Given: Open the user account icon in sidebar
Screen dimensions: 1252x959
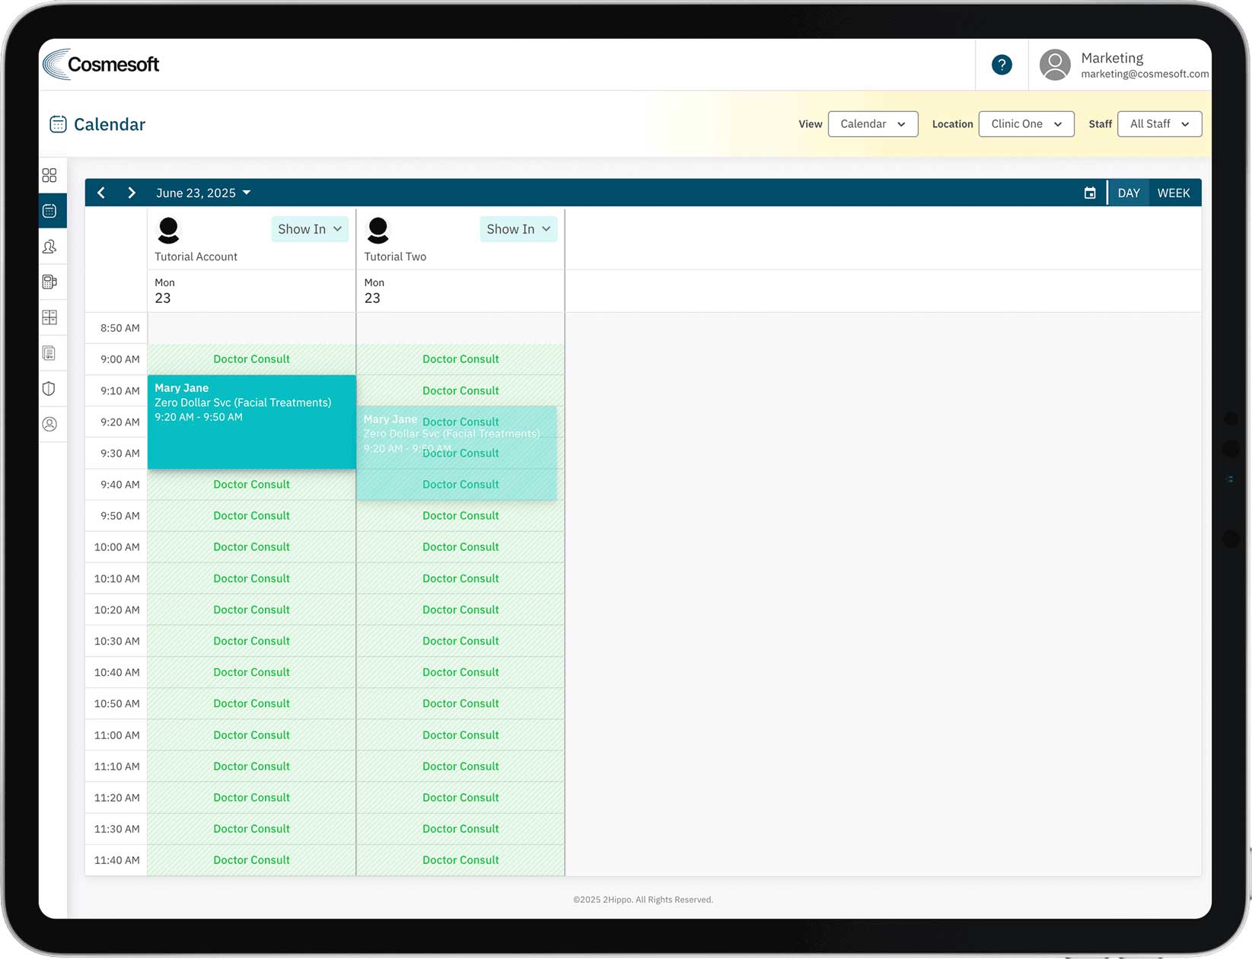Looking at the screenshot, I should 49,425.
